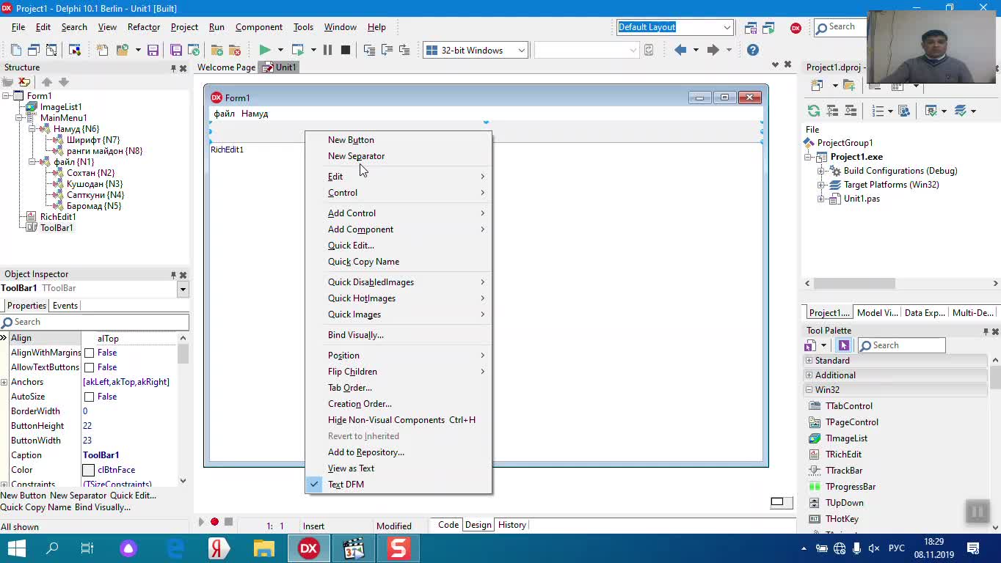The image size is (1001, 563).
Task: Click Run Without Debugging icon
Action: (x=298, y=50)
